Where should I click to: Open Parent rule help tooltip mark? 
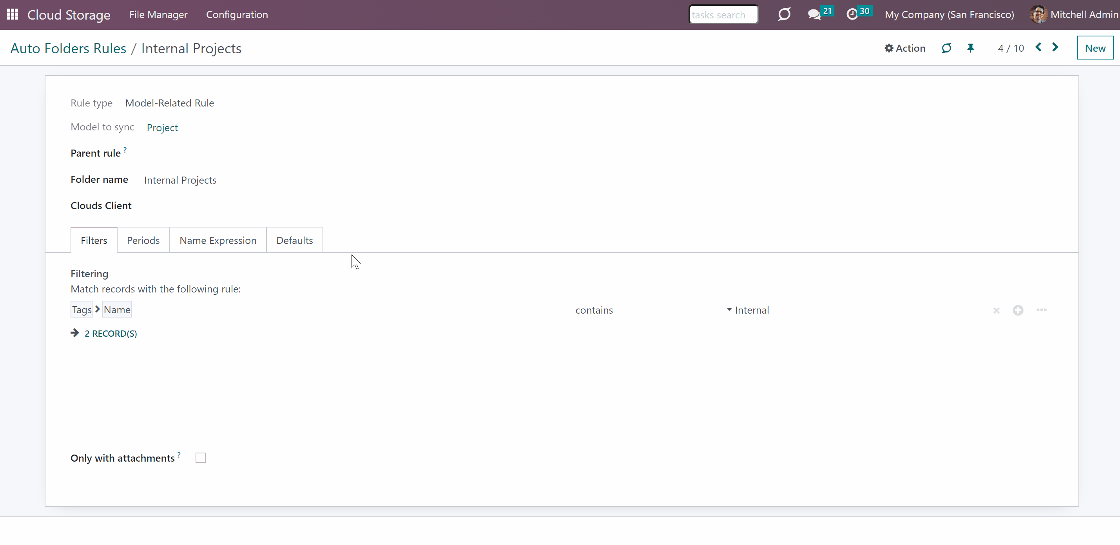[x=125, y=150]
